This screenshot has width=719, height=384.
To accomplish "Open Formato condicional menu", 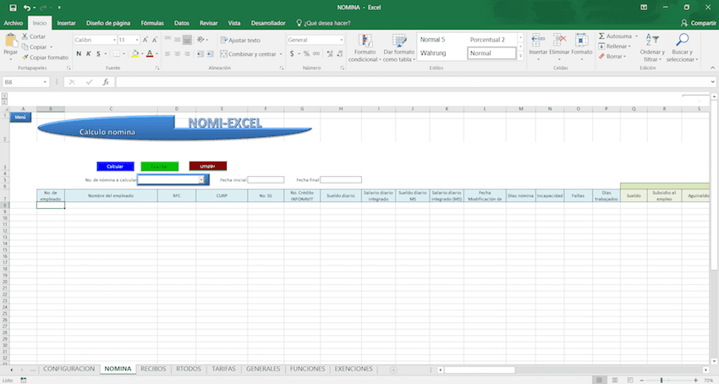I will tap(365, 47).
